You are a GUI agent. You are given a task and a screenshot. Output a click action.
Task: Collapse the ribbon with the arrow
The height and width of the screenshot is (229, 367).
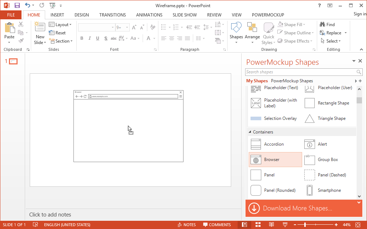361,49
